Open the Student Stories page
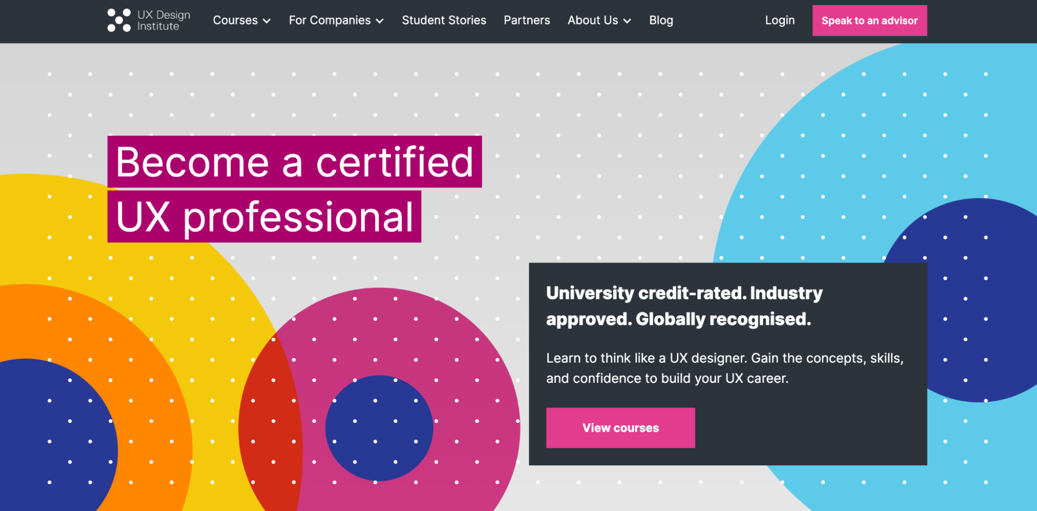 [x=444, y=20]
